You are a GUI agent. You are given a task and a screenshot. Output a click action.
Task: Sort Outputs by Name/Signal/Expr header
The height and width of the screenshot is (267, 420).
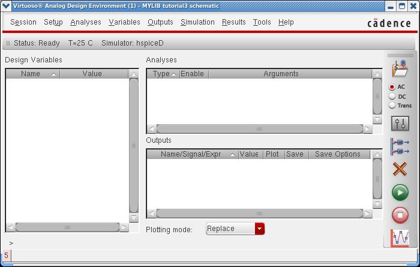(x=193, y=154)
